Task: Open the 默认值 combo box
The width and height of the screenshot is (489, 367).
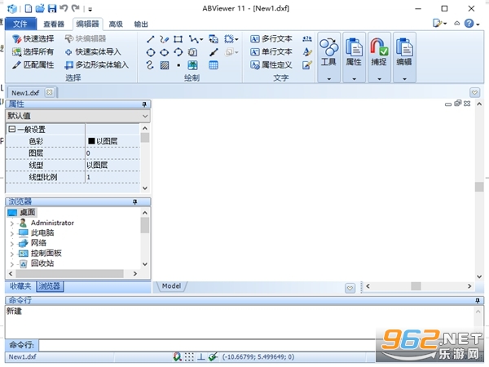Action: pyautogui.click(x=78, y=116)
